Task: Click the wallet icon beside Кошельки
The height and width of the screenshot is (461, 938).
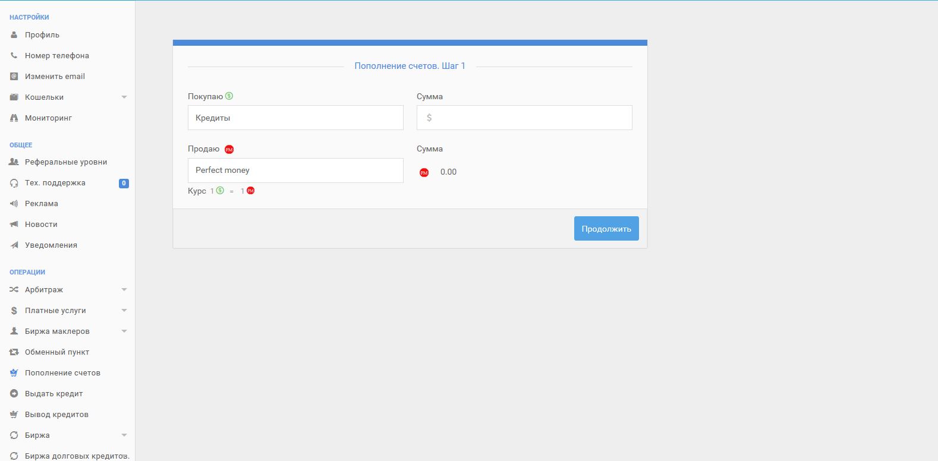Action: (14, 97)
